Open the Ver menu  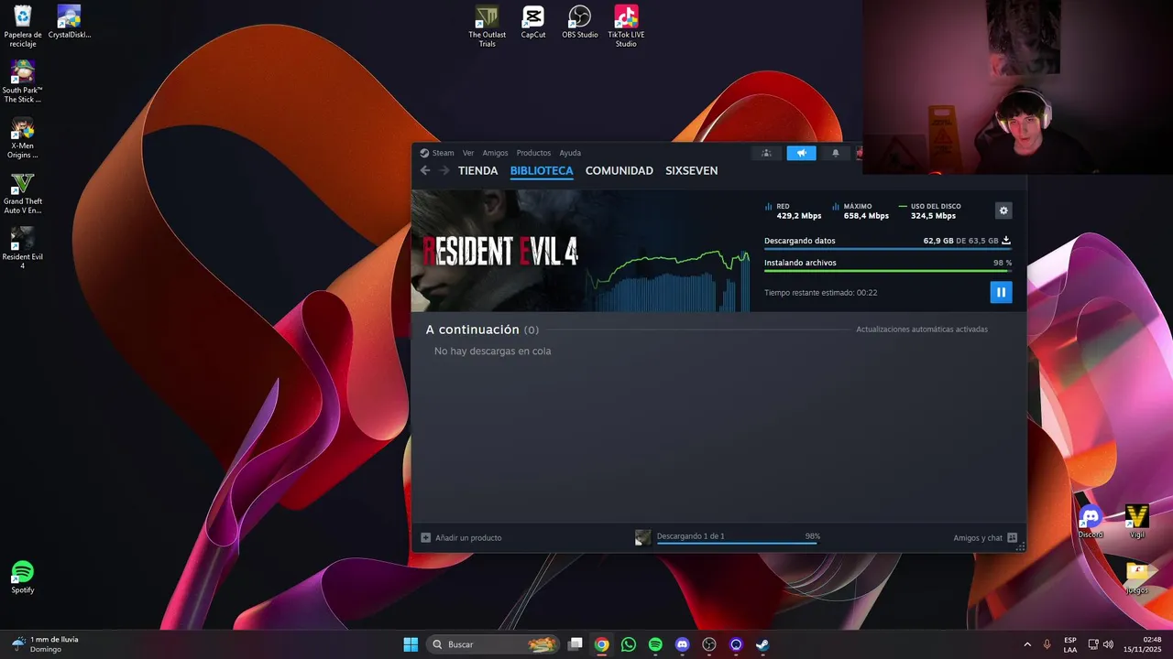[468, 153]
